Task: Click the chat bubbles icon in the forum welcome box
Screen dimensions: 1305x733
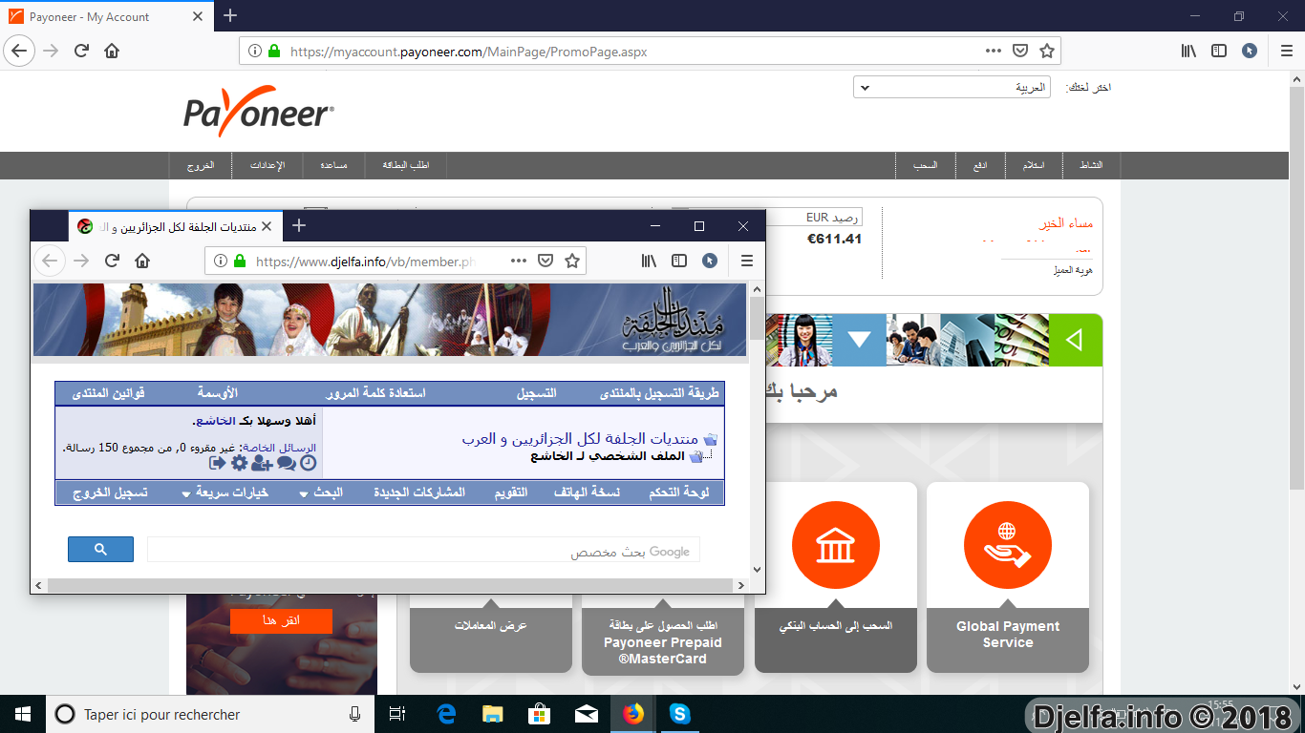Action: 286,464
